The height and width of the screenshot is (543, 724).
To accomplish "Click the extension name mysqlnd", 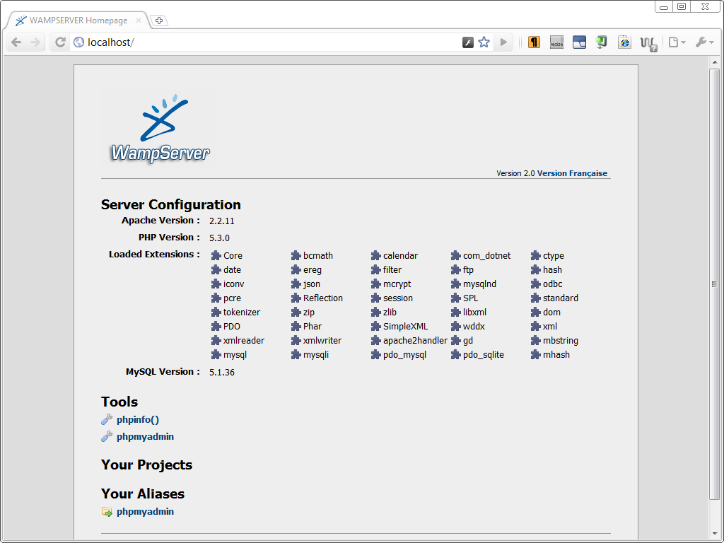I will click(x=480, y=284).
